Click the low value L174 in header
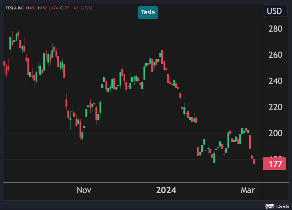 54,8
